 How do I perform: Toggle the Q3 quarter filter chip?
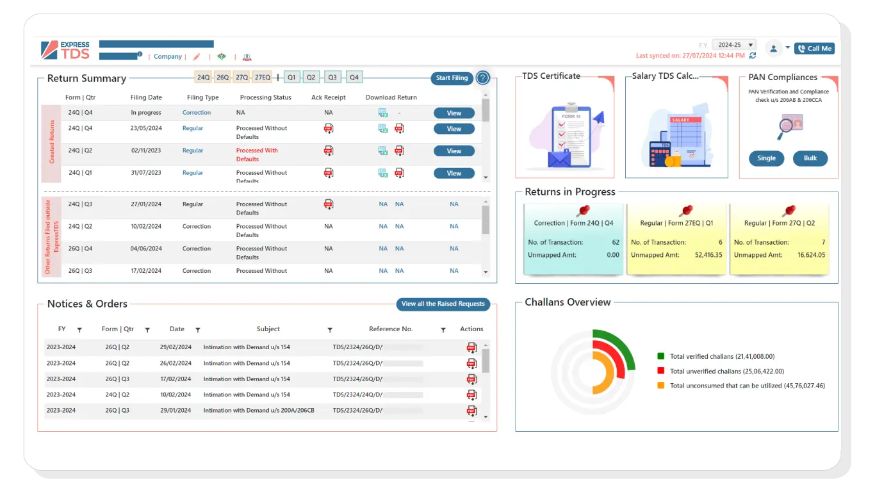pyautogui.click(x=332, y=78)
